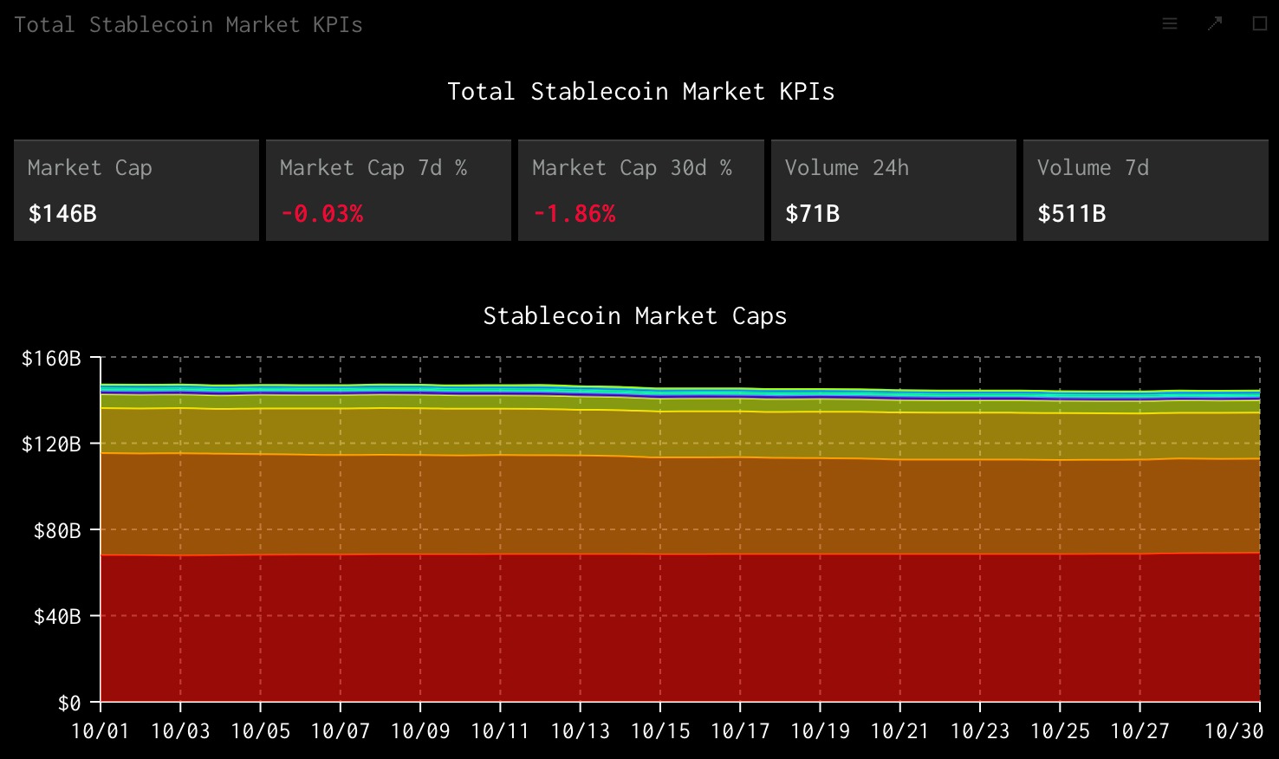Click the -1.86% red percentage value

[574, 214]
